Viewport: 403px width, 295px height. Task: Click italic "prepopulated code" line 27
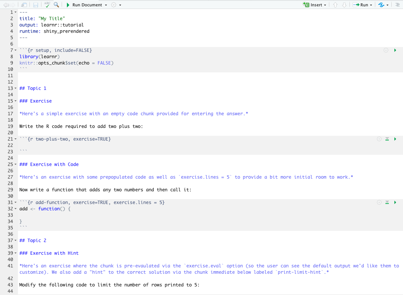pyautogui.click(x=186, y=177)
